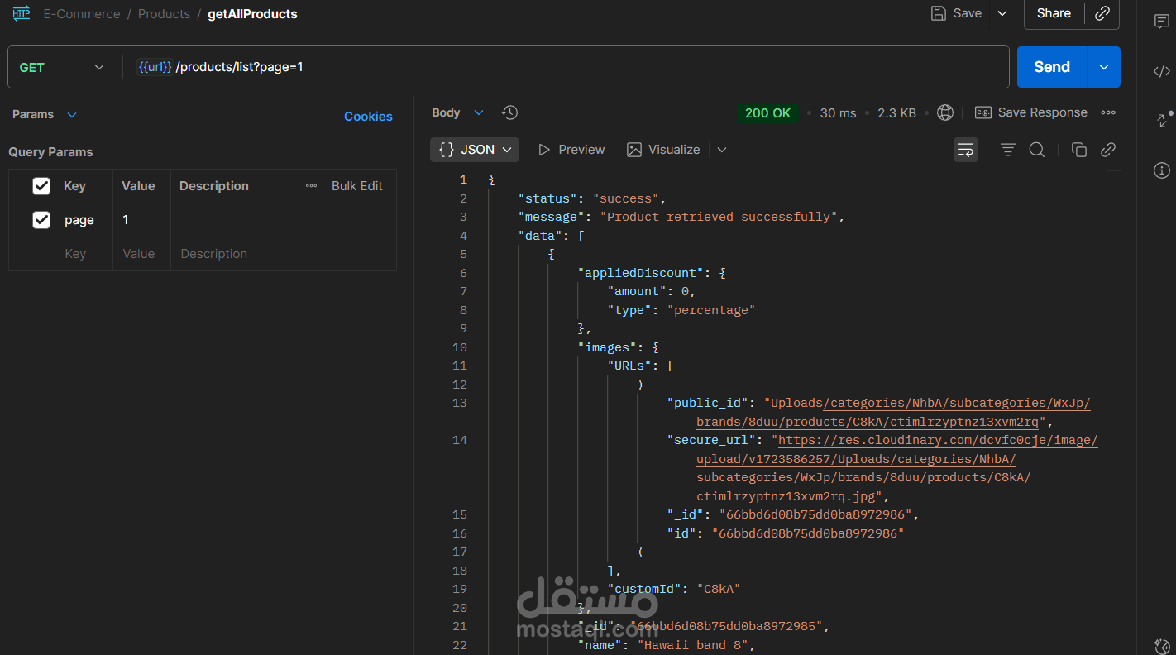Image resolution: width=1176 pixels, height=655 pixels.
Task: Open the Body response dropdown
Action: (x=458, y=112)
